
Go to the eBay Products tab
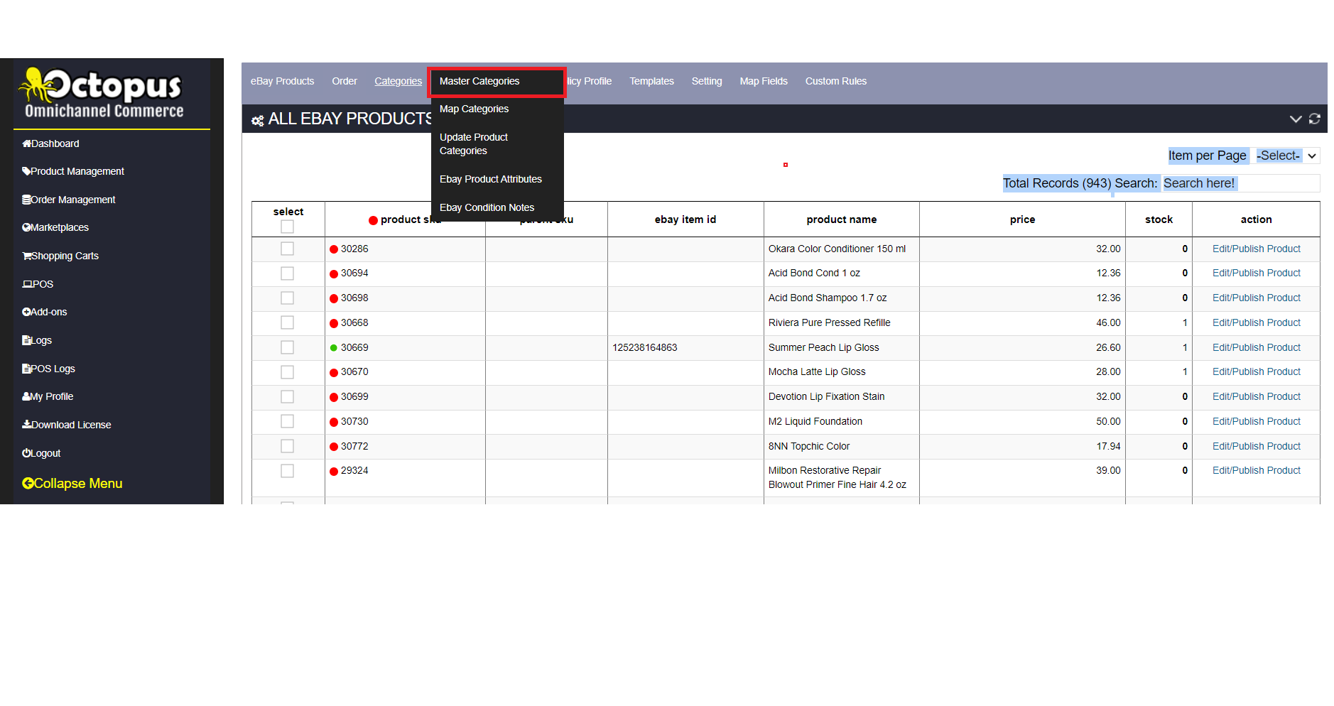click(282, 81)
